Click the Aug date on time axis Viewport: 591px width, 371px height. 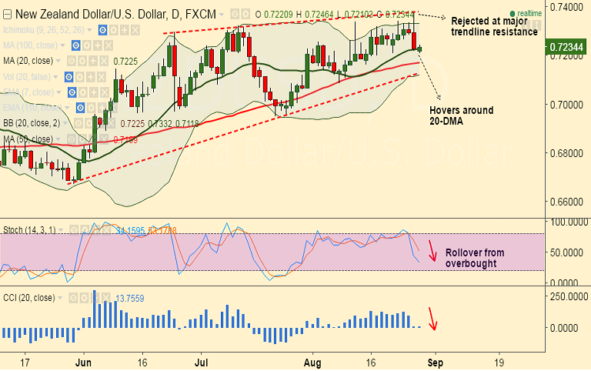pyautogui.click(x=312, y=363)
